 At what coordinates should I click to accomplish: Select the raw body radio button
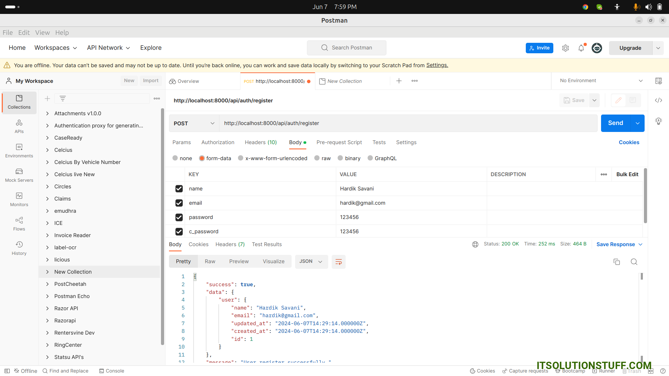tap(317, 158)
